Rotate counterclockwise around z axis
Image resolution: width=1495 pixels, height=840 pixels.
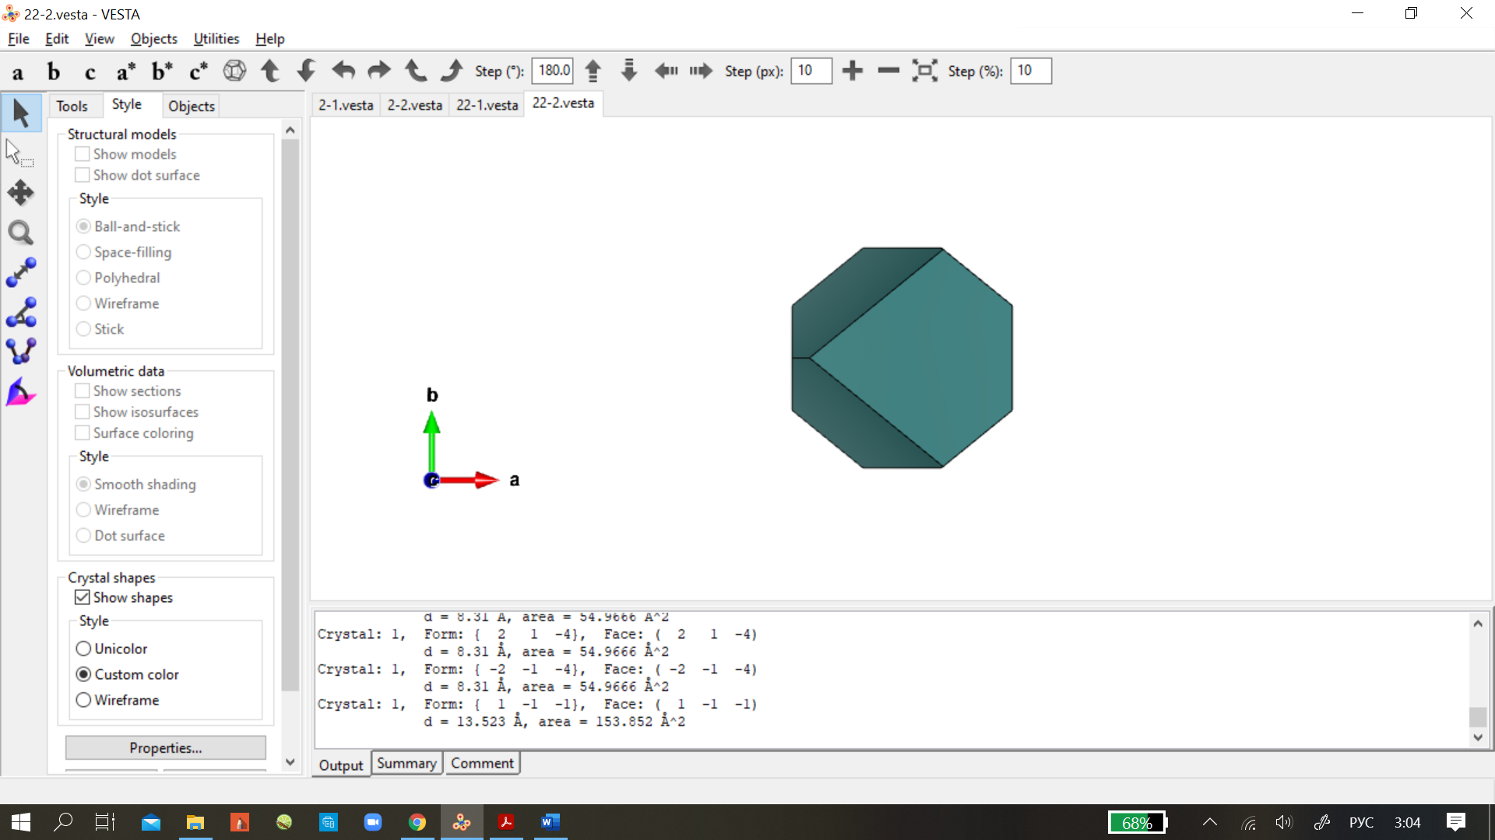pos(415,71)
